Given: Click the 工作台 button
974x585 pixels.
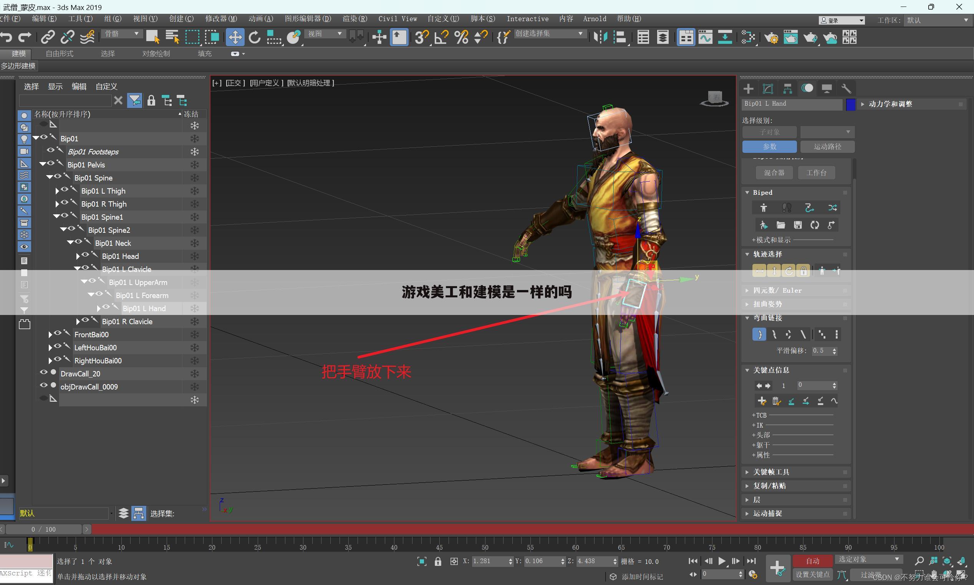Looking at the screenshot, I should point(816,173).
